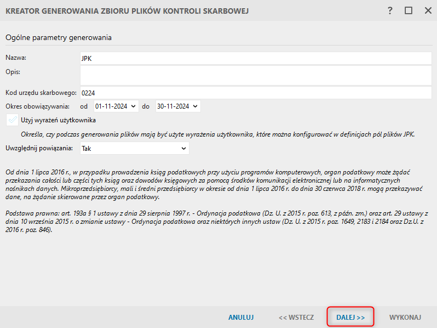
Task: Proceed with the DALEJ >> button
Action: (x=350, y=318)
